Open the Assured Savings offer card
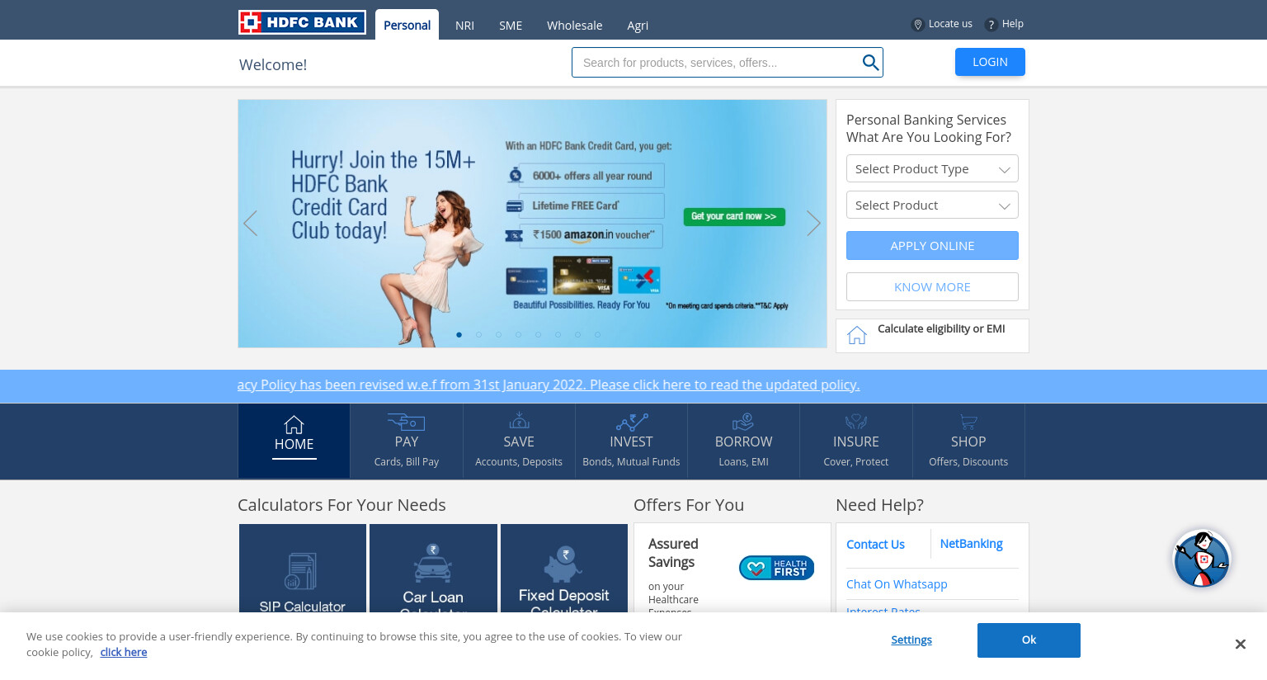The height and width of the screenshot is (680, 1267). point(732,568)
